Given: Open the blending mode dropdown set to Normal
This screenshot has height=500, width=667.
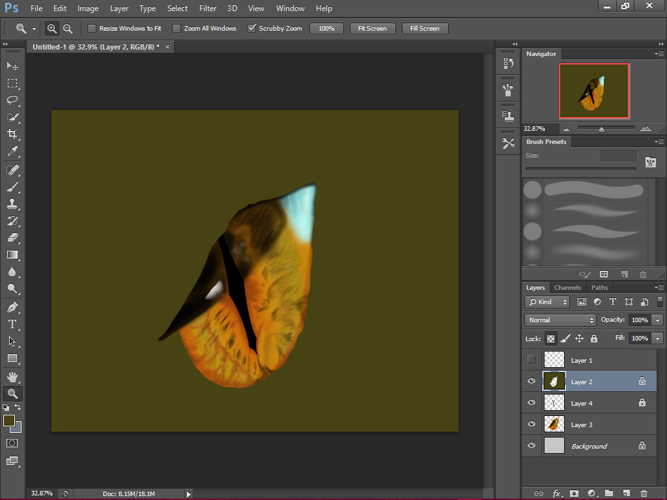Looking at the screenshot, I should click(559, 320).
